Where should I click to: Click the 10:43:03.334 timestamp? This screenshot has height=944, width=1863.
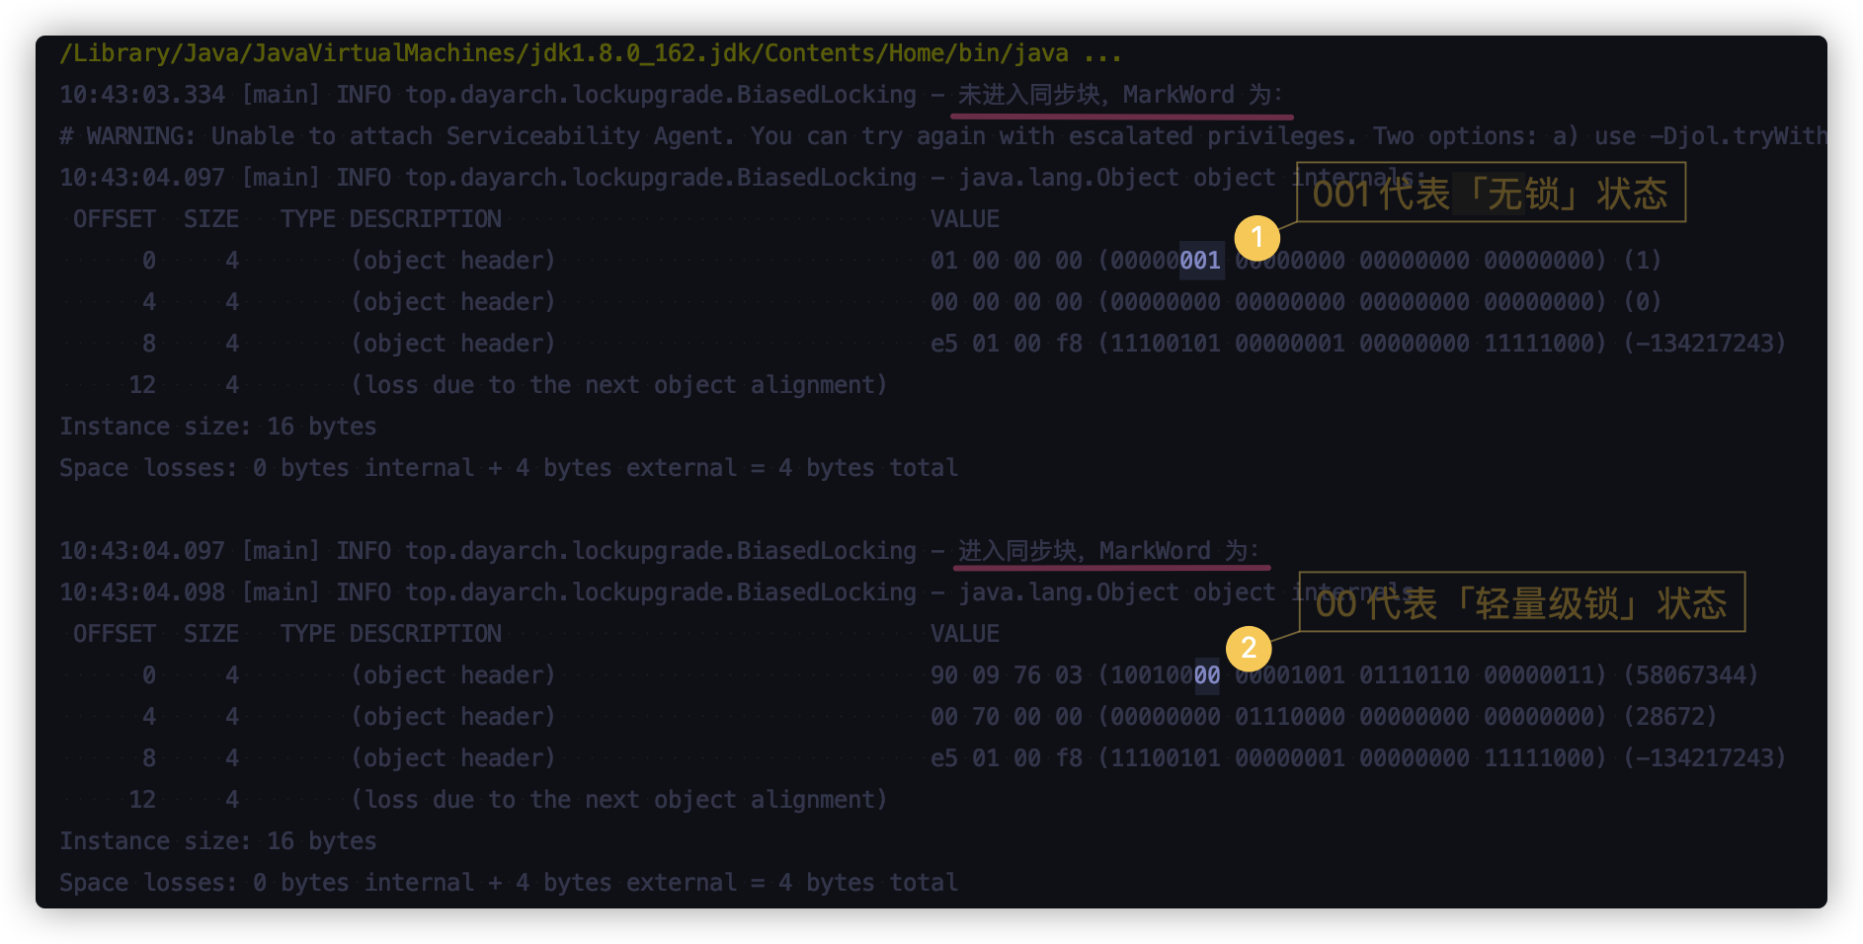pyautogui.click(x=142, y=95)
